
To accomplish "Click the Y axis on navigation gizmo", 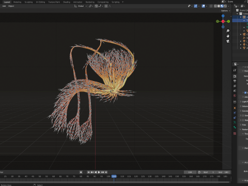I will (228, 21).
